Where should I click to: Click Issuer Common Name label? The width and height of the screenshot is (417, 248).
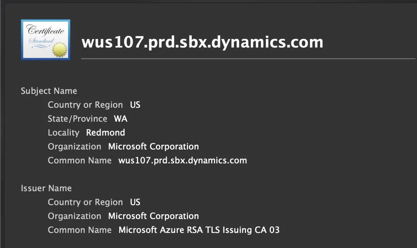(x=80, y=230)
